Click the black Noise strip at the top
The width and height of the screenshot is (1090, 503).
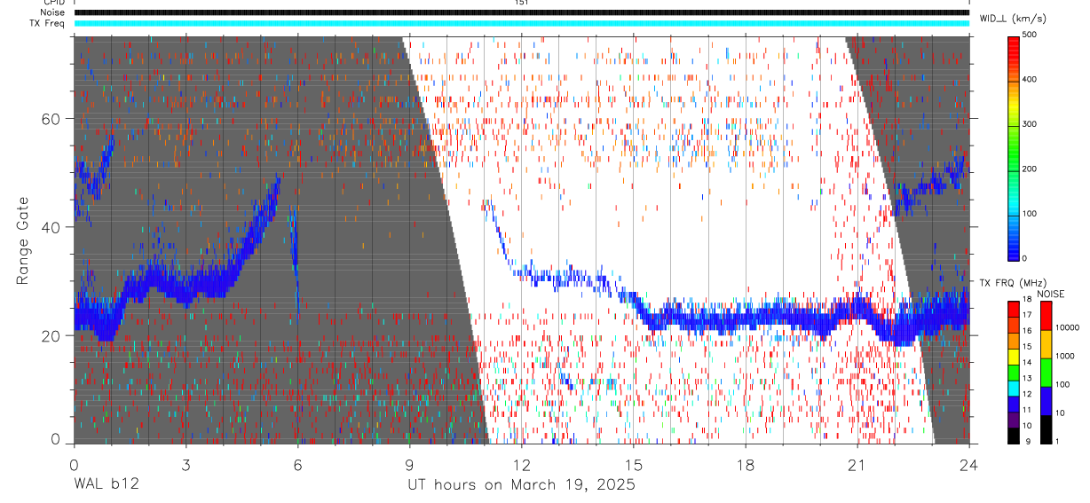521,12
